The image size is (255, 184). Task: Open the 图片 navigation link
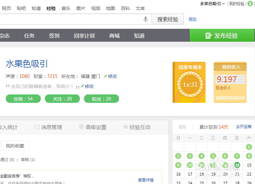[81, 8]
